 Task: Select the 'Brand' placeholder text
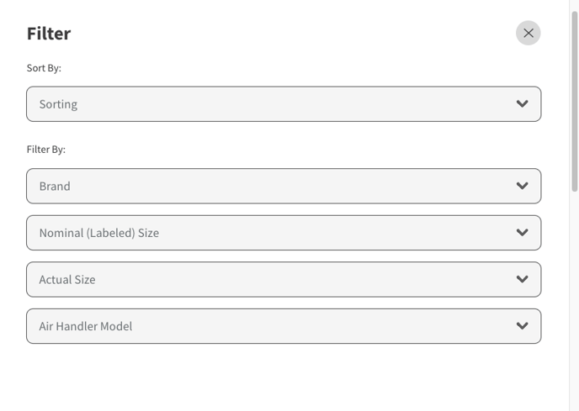[x=55, y=187]
